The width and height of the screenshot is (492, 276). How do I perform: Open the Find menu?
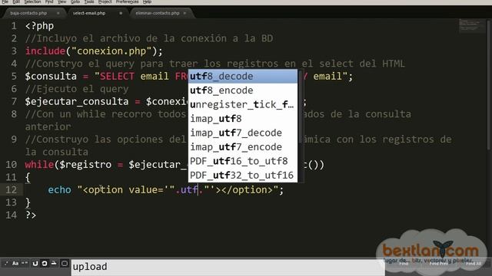click(x=49, y=2)
